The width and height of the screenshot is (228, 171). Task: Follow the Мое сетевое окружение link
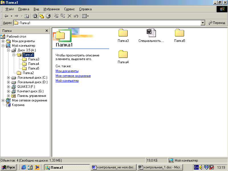point(73,76)
